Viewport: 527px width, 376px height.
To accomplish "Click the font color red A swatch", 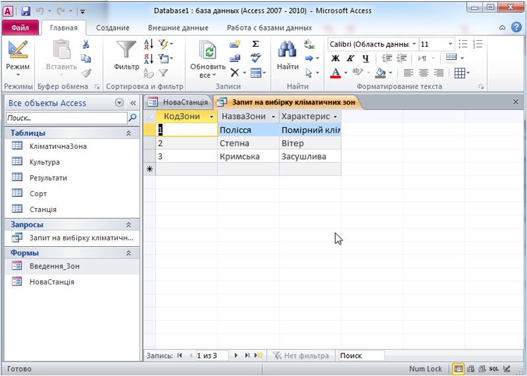I will (x=335, y=73).
